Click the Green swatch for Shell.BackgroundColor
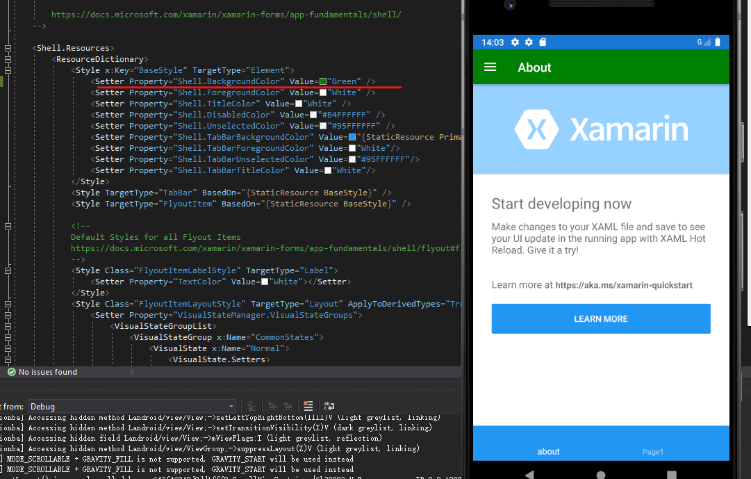The width and height of the screenshot is (751, 479). tap(323, 81)
